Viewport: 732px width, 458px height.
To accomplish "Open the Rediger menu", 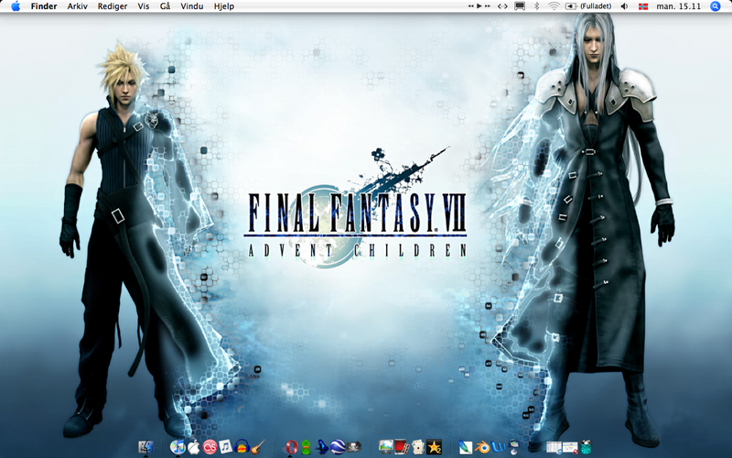I will point(113,6).
